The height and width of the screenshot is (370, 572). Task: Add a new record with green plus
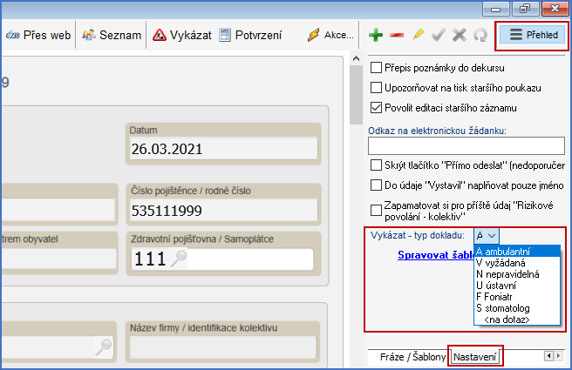click(376, 35)
